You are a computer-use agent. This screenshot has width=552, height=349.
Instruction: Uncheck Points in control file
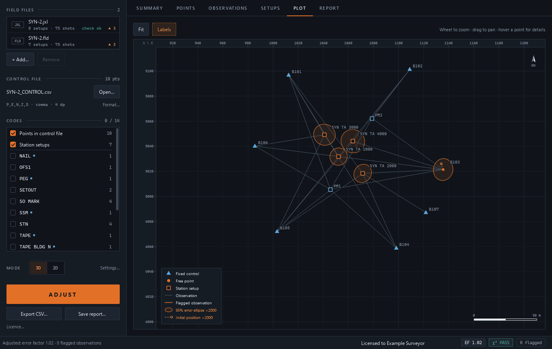(13, 133)
